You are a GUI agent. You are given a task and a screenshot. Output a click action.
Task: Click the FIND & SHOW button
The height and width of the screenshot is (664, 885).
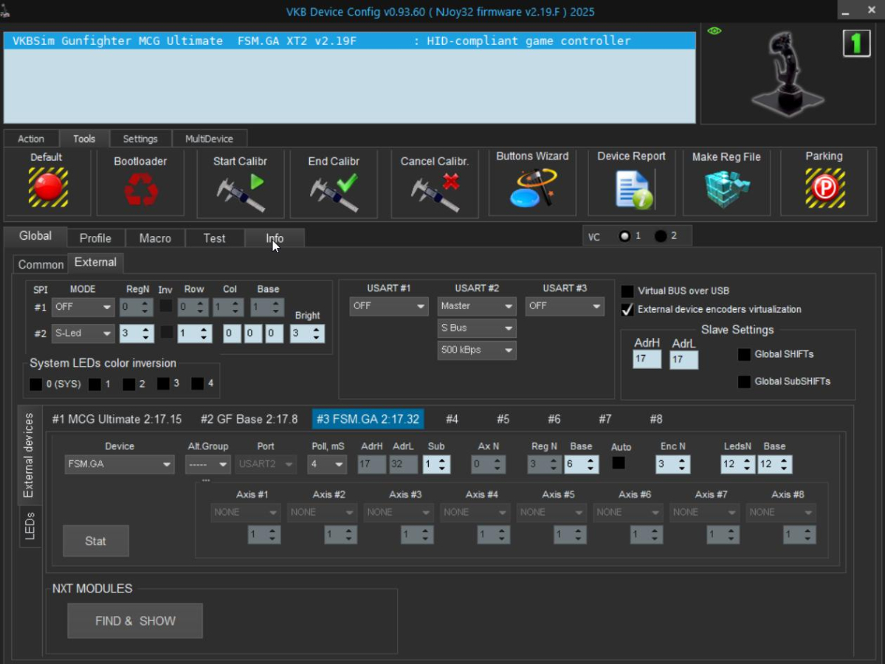tap(135, 621)
